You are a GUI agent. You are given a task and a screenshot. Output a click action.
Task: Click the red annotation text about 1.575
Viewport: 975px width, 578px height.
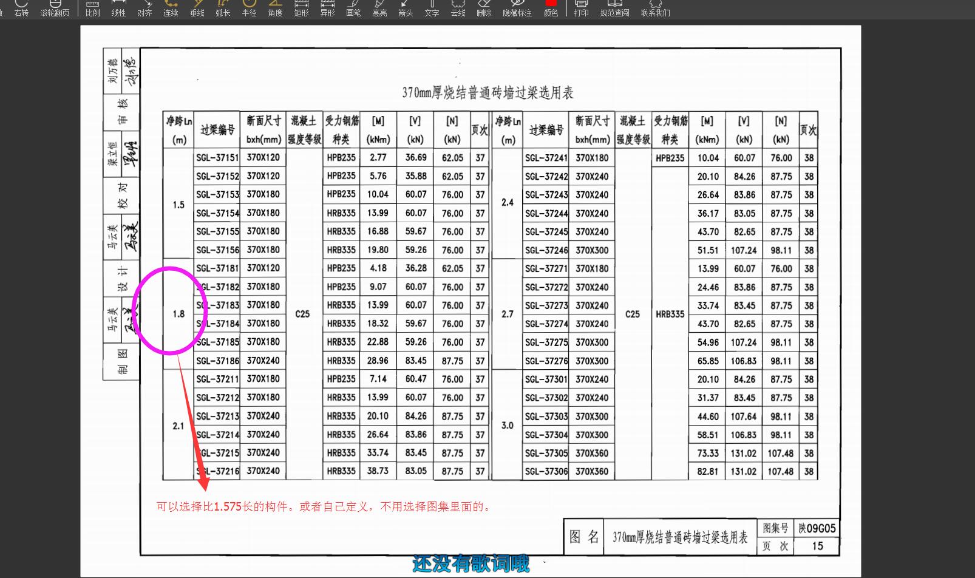pyautogui.click(x=324, y=506)
